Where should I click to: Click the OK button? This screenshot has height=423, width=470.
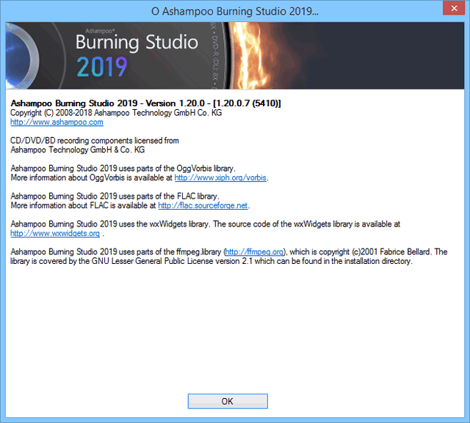tap(228, 401)
